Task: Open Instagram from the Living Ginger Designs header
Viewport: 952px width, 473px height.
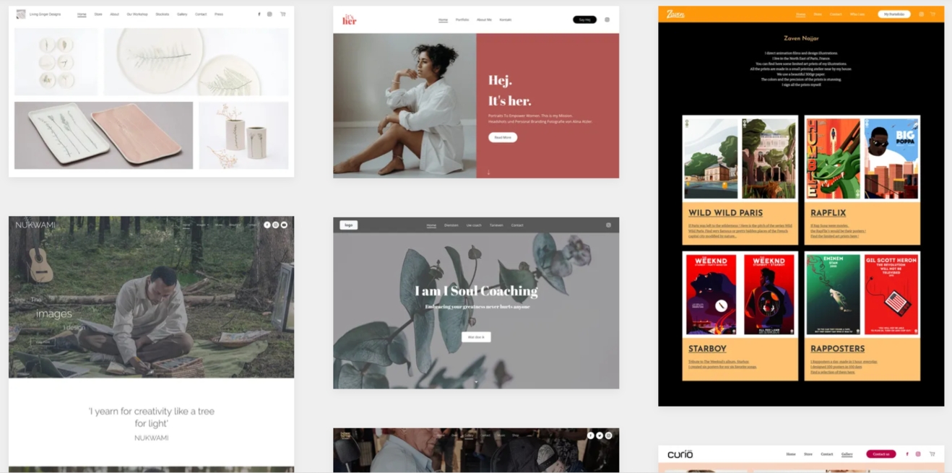Action: point(268,14)
